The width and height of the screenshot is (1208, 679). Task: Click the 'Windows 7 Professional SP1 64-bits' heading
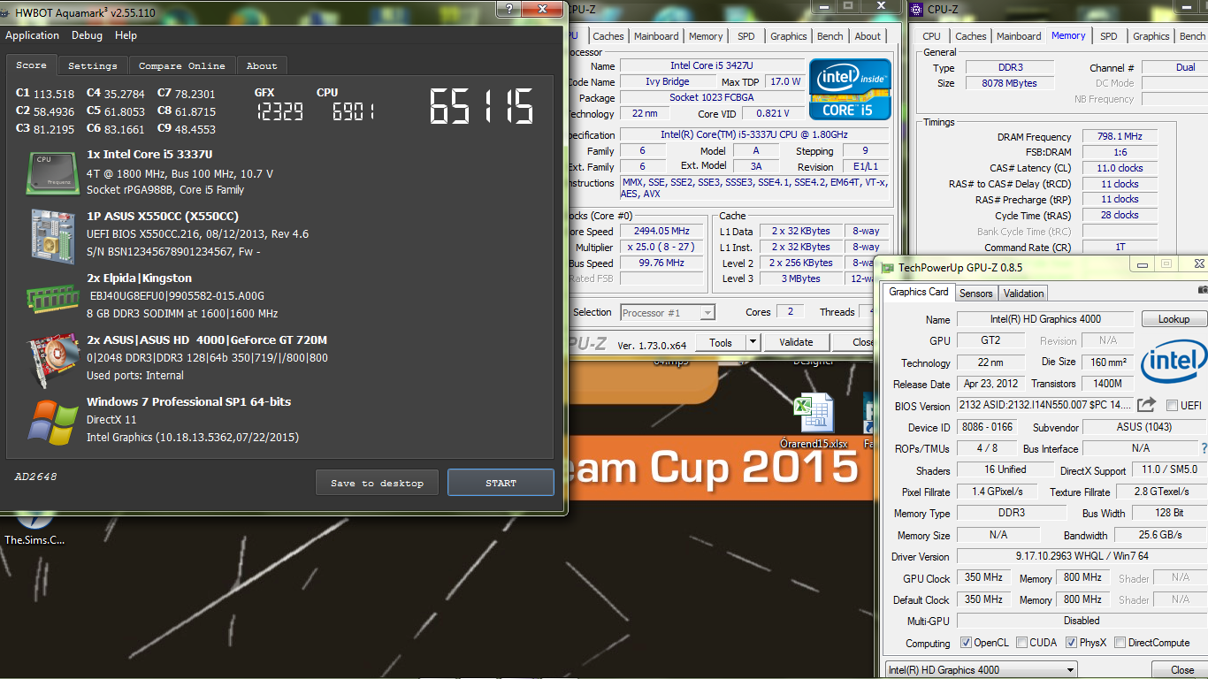pos(188,401)
